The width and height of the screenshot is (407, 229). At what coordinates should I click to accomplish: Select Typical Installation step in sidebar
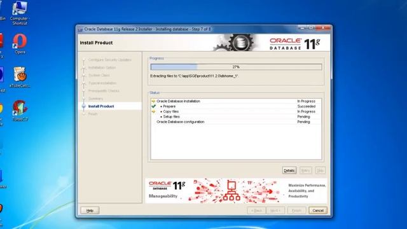[x=102, y=83]
